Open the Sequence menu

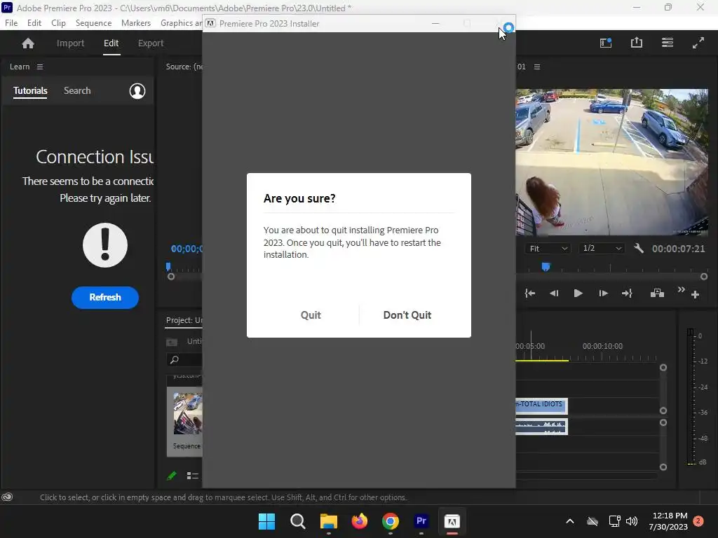93,23
